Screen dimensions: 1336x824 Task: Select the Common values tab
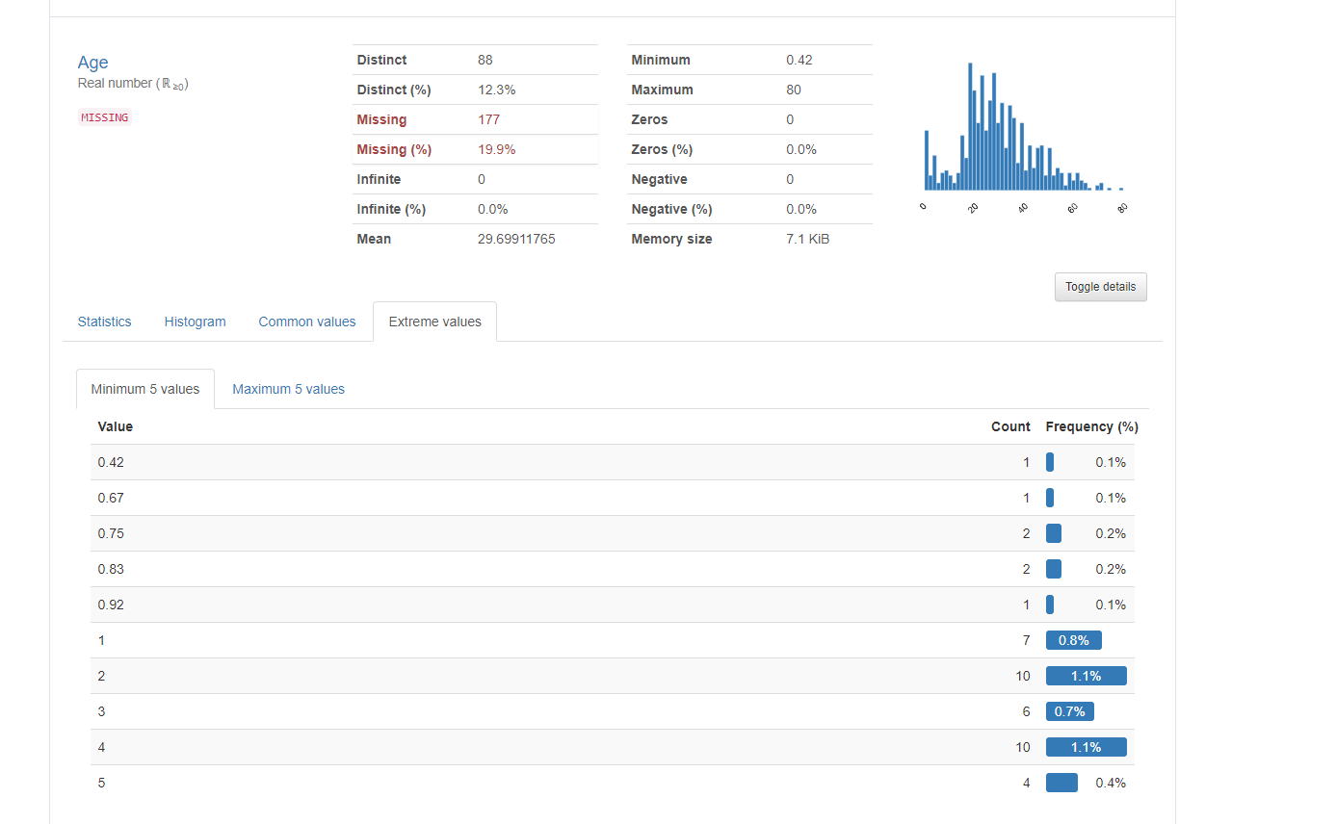click(x=307, y=322)
